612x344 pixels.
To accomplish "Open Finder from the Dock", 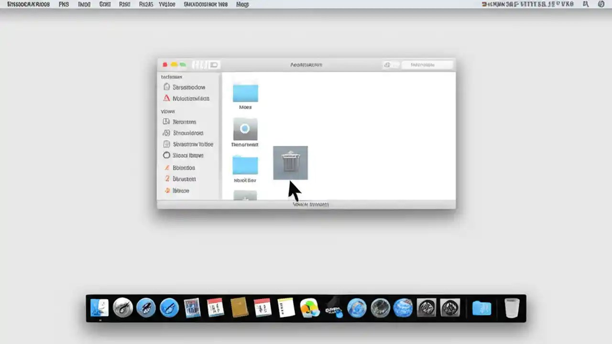I will 99,308.
